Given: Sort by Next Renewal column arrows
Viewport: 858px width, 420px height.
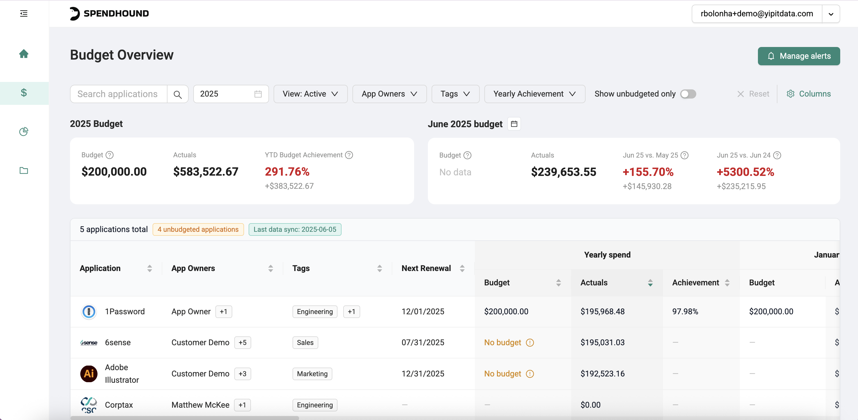Looking at the screenshot, I should [462, 268].
